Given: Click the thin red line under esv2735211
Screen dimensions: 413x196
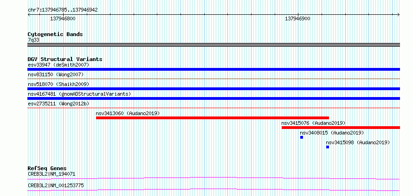Looking at the screenshot, I should (213, 108).
